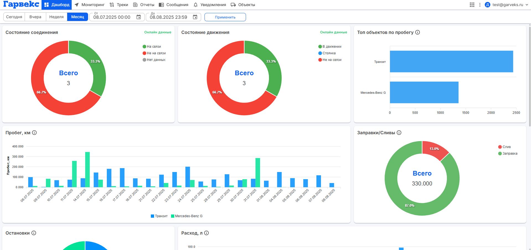The image size is (531, 250).
Task: Click Онлайн данные in movement panel
Action: click(x=333, y=32)
